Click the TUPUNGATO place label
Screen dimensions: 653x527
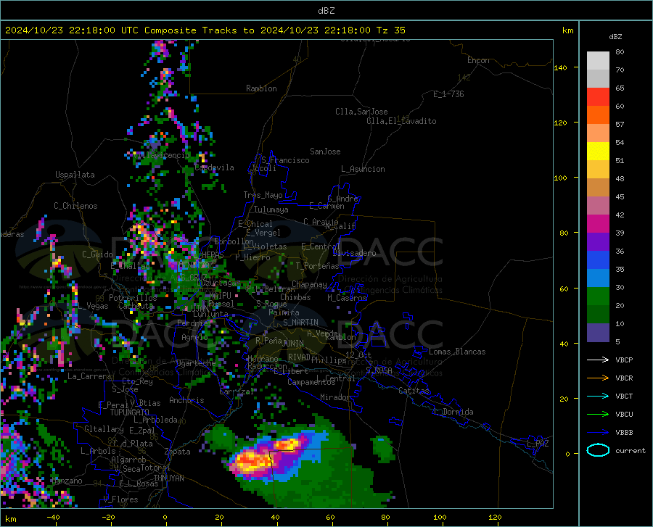click(130, 412)
